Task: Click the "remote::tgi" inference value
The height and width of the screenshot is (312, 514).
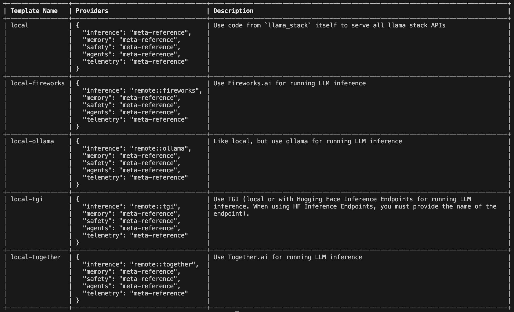Action: coord(155,206)
